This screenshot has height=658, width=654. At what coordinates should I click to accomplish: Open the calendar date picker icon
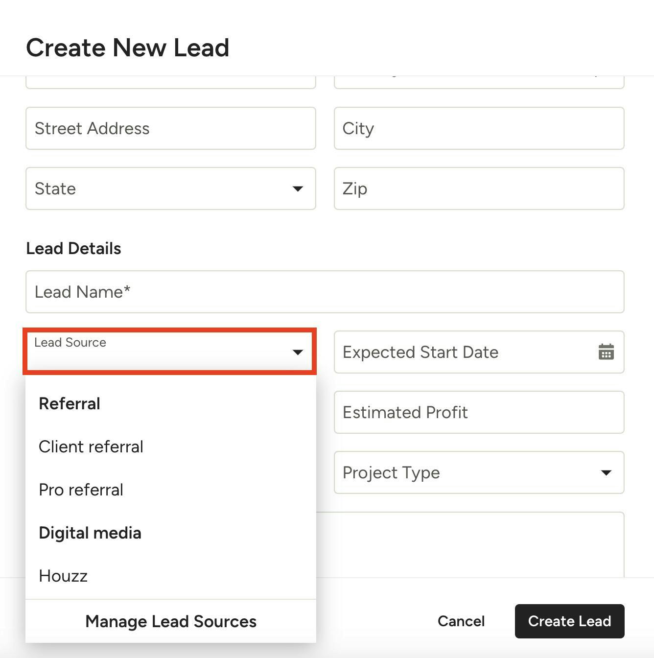(x=606, y=352)
